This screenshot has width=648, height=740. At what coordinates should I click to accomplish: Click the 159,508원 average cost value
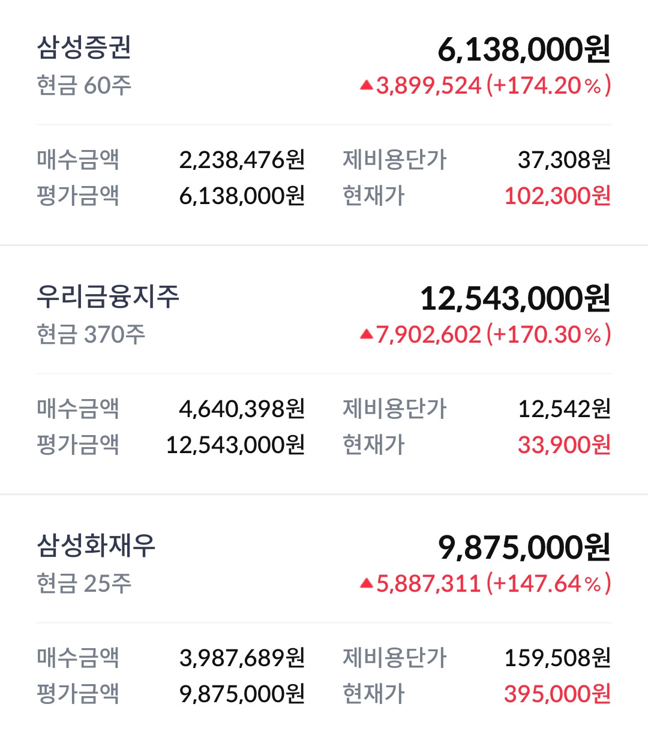tap(557, 658)
